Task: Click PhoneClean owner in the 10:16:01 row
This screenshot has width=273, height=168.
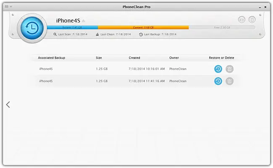Action: 178,69
